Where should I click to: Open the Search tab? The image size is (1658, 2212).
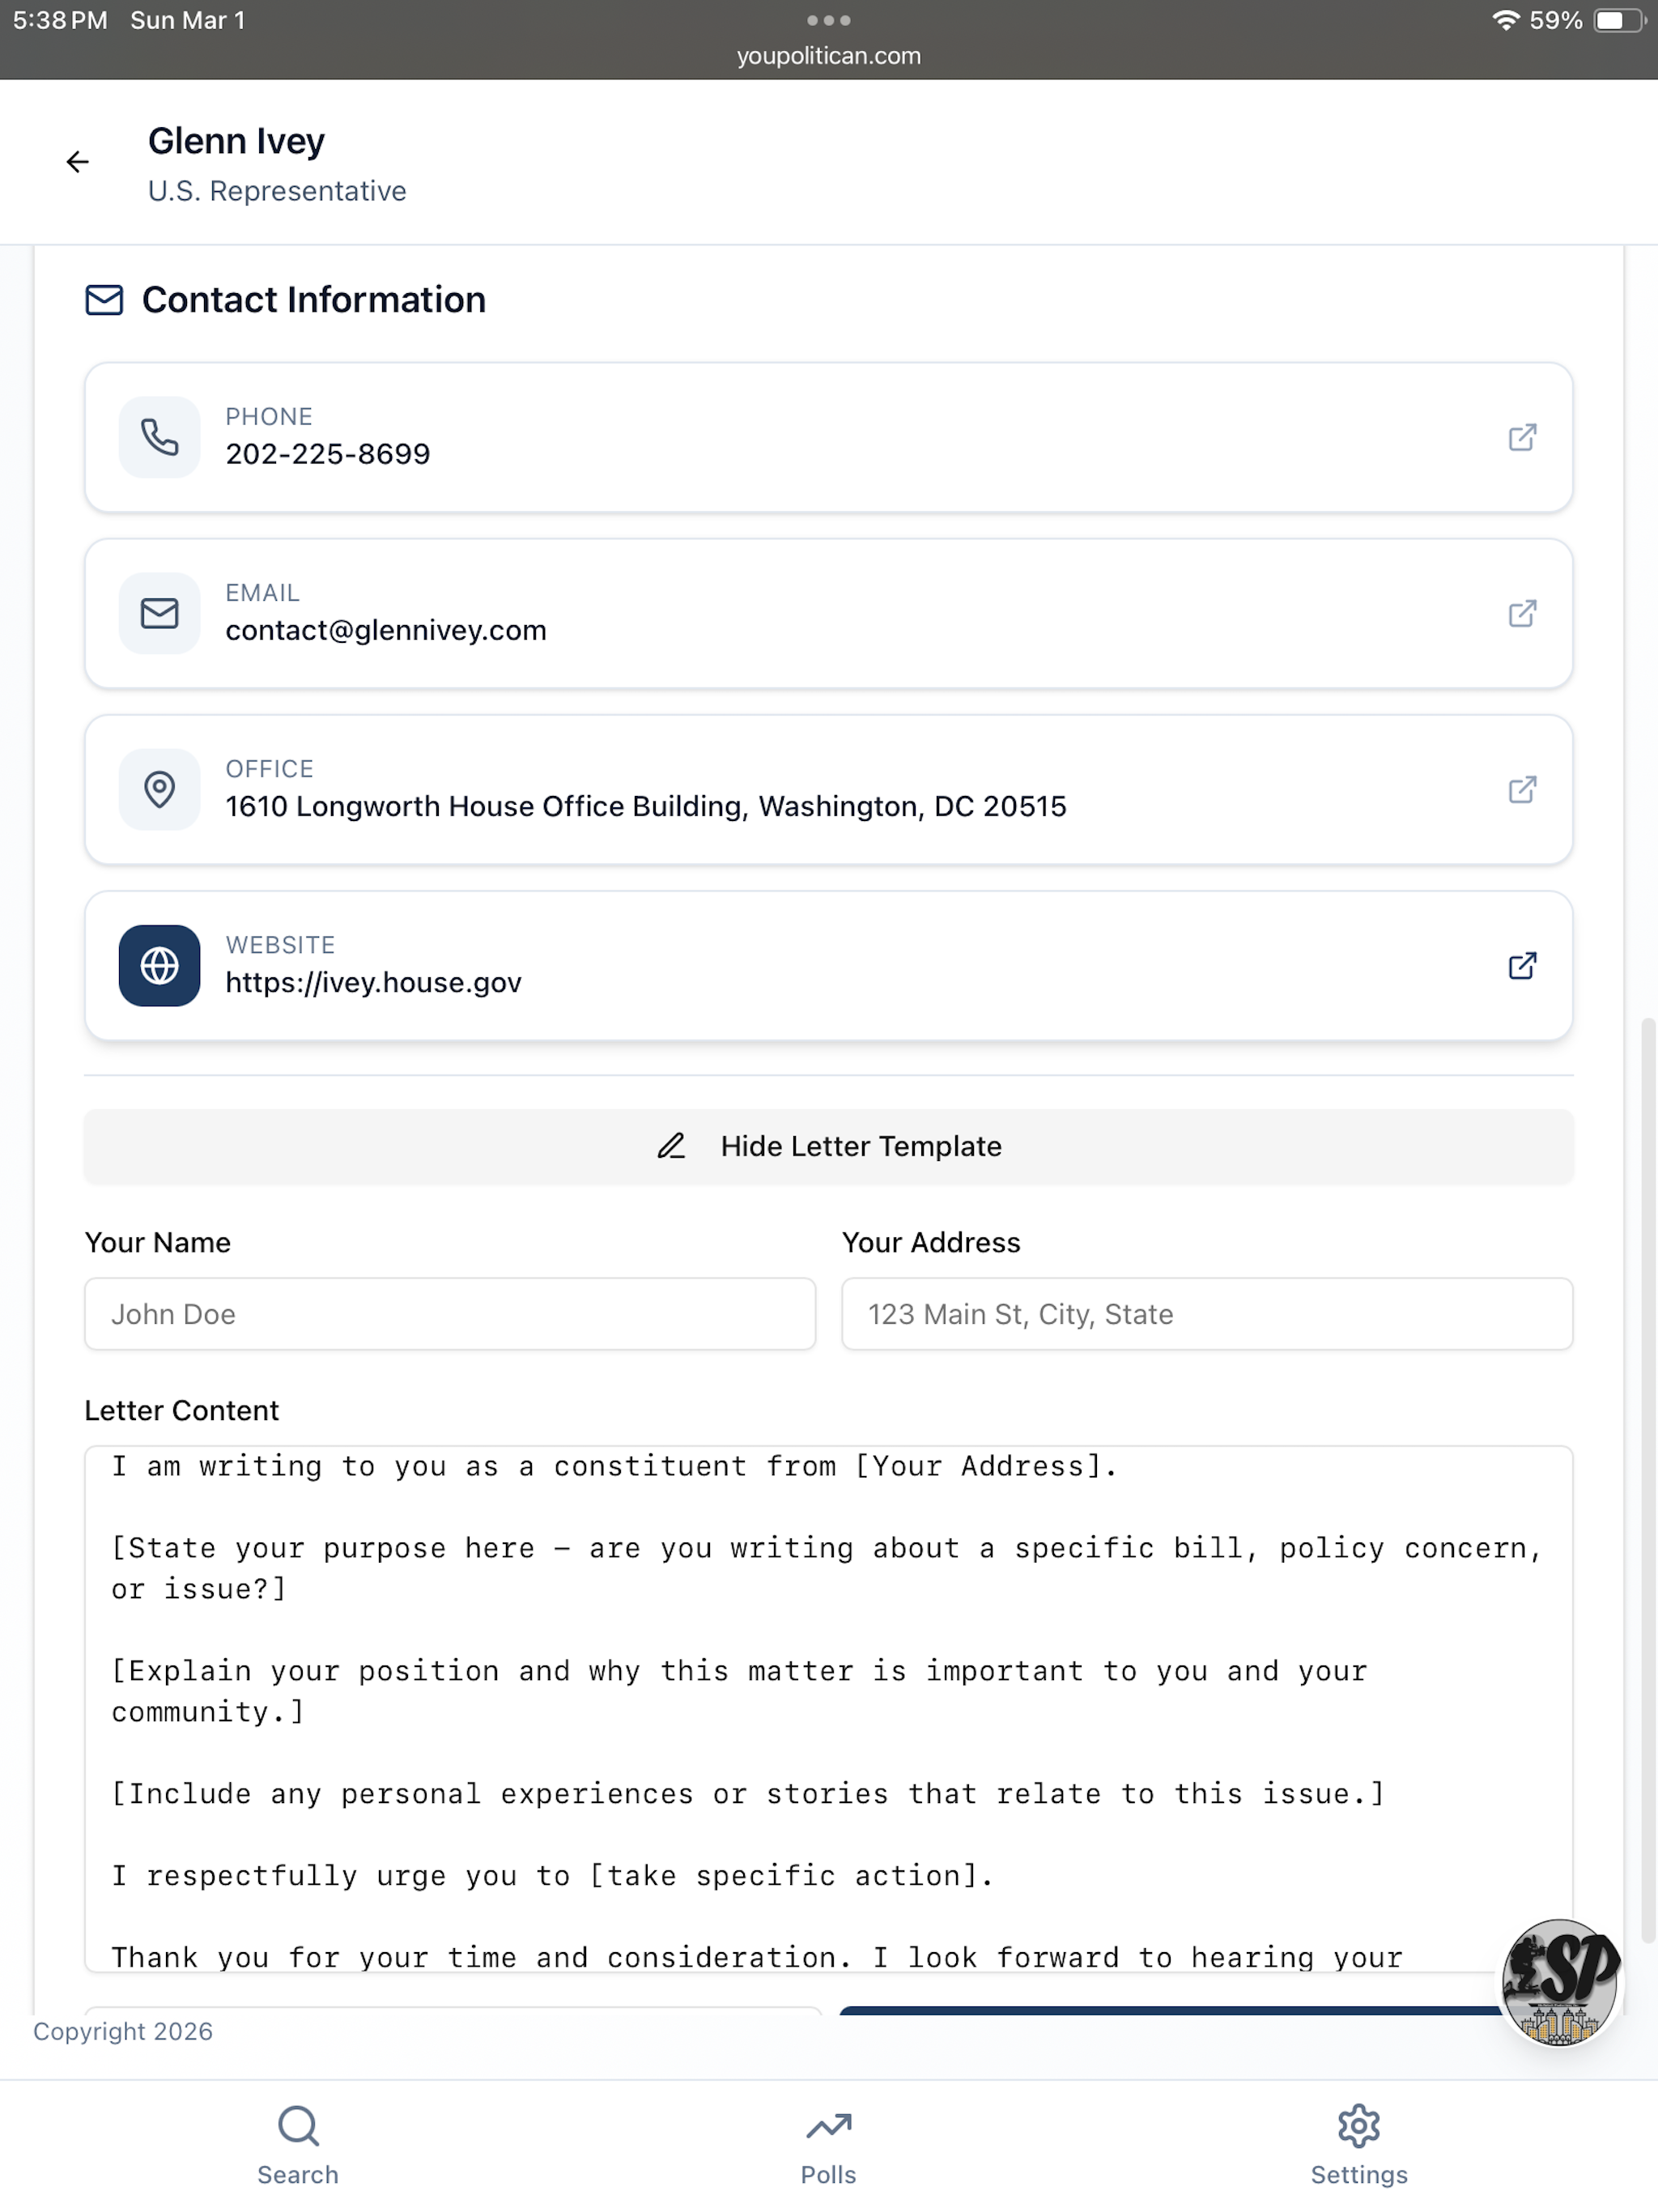298,2146
